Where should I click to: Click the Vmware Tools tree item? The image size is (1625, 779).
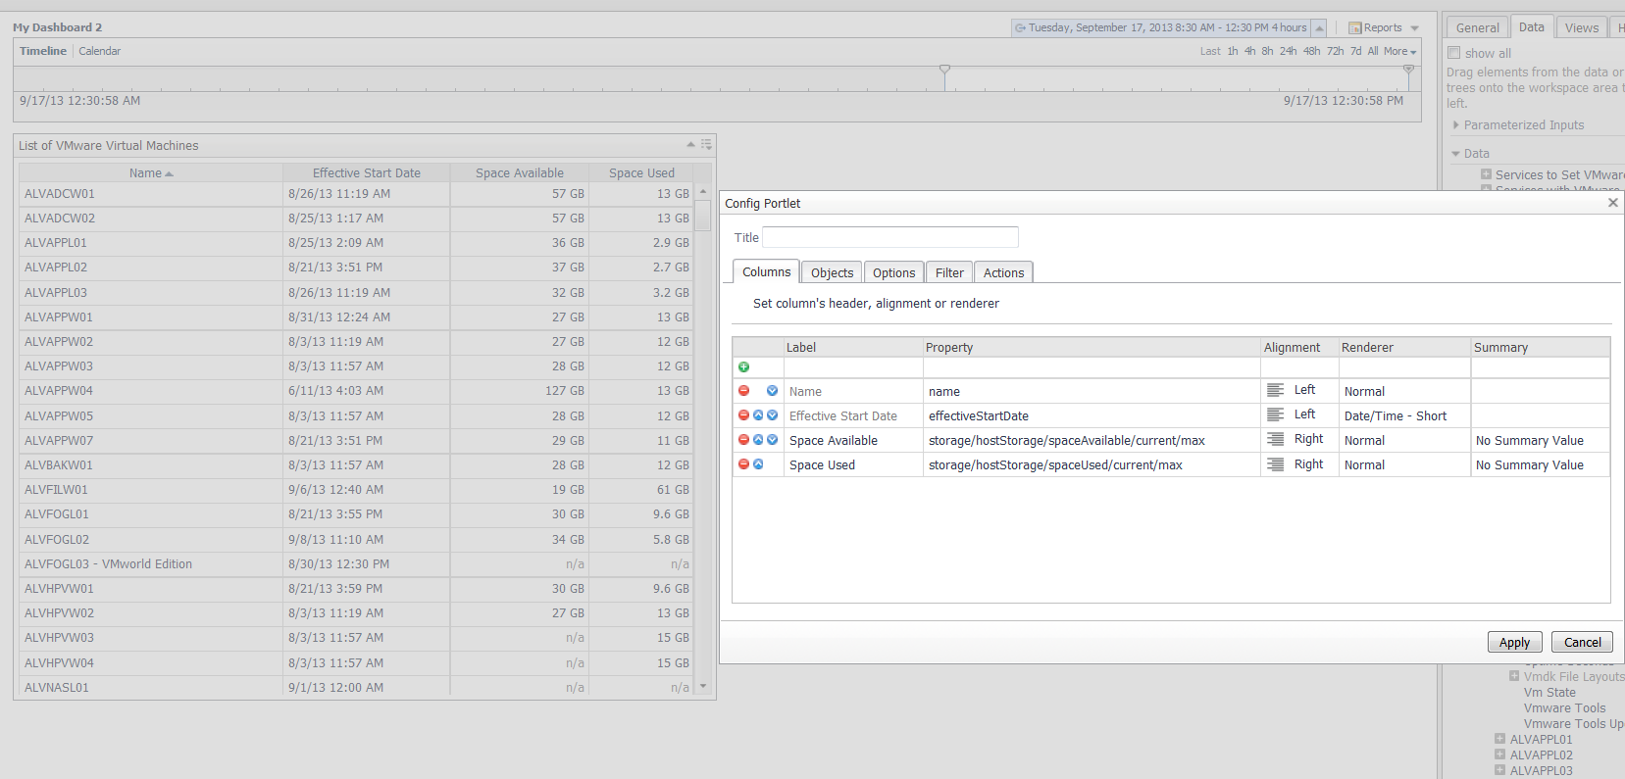[x=1564, y=708]
